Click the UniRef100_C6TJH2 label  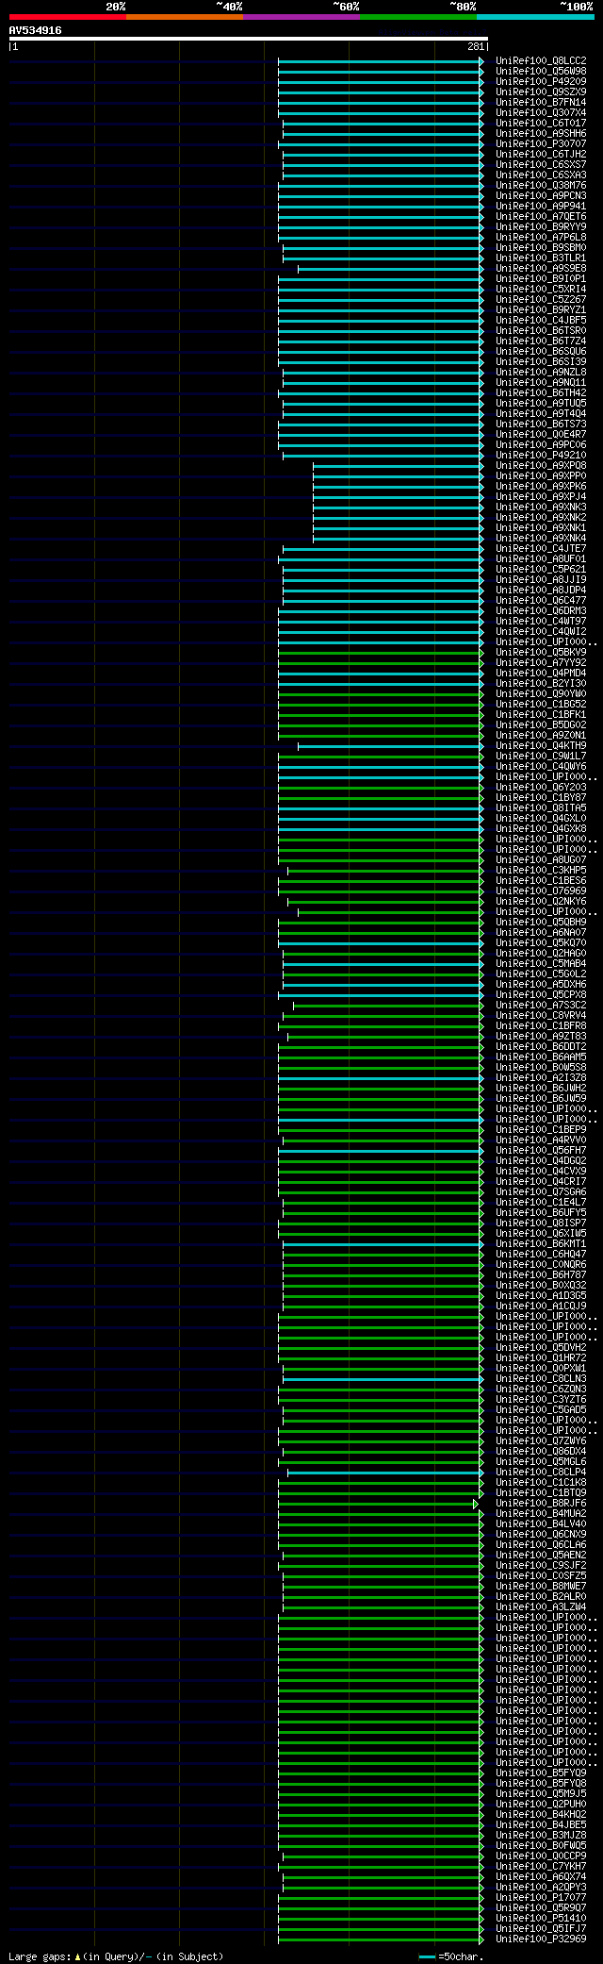pyautogui.click(x=541, y=154)
